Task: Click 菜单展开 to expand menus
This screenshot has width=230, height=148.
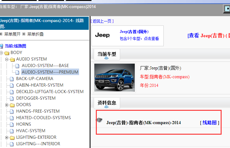Action: (x=12, y=34)
